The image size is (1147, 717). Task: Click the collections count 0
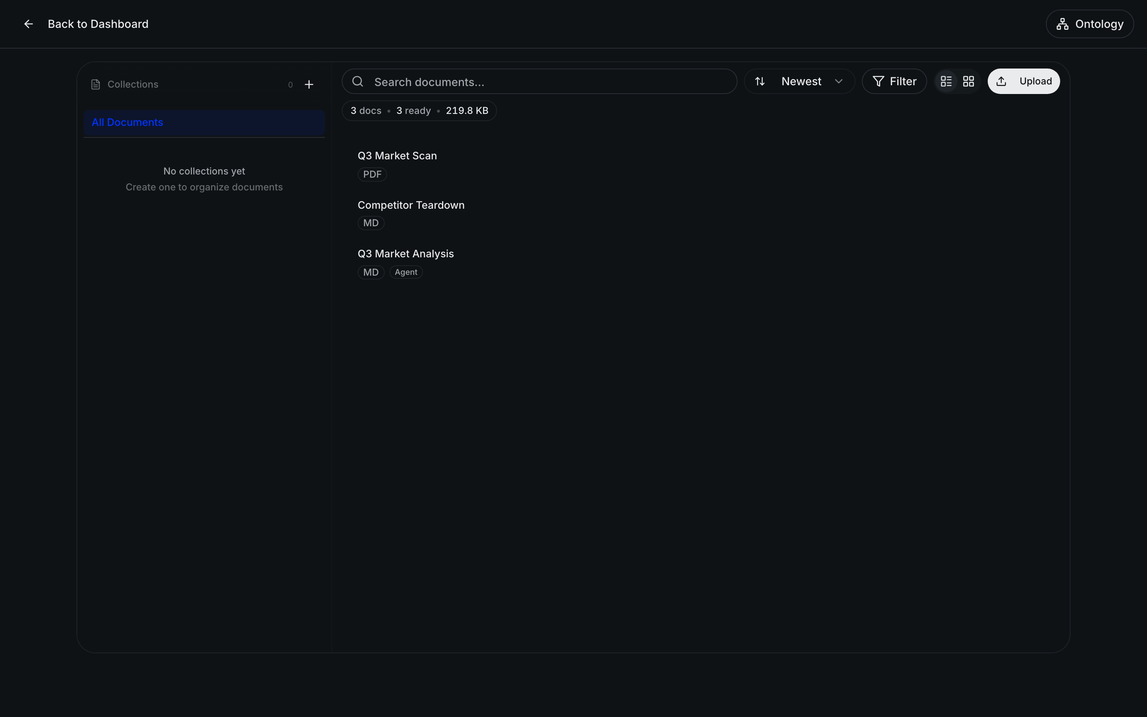pos(291,85)
